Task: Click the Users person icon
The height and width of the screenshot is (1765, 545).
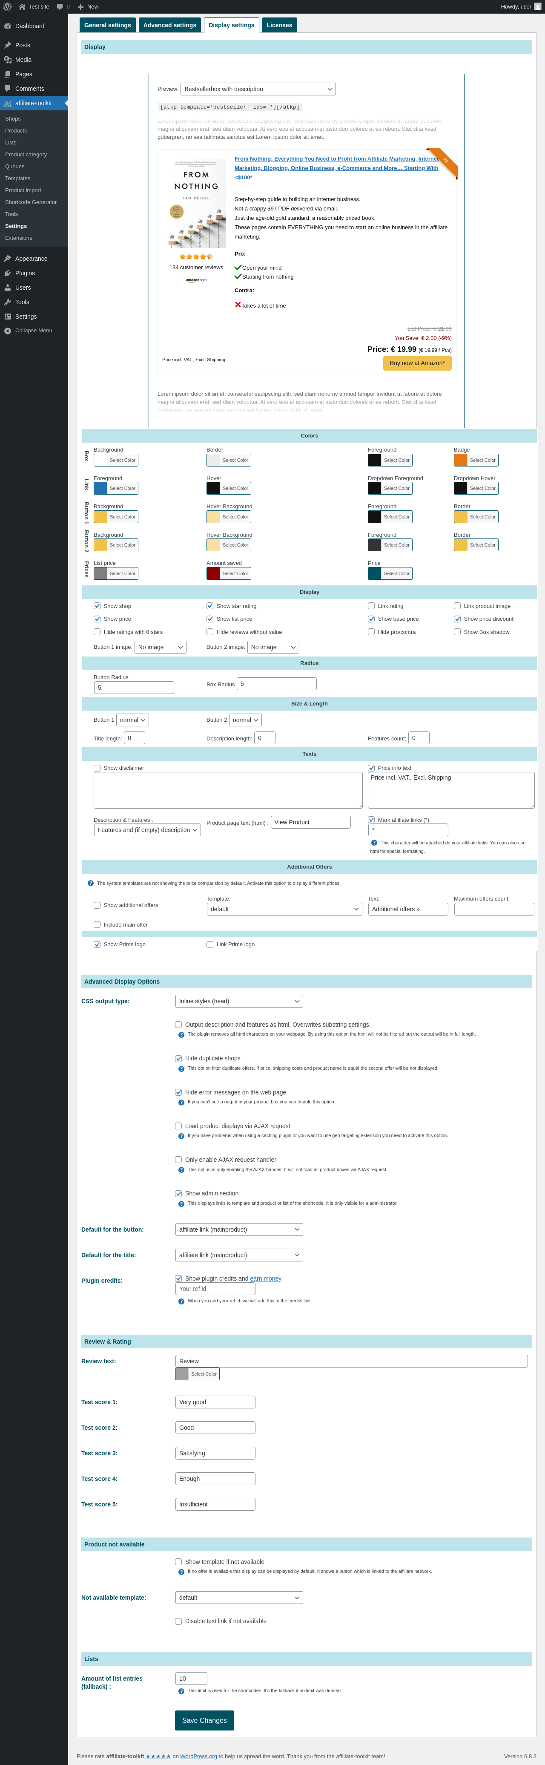Action: click(x=8, y=288)
